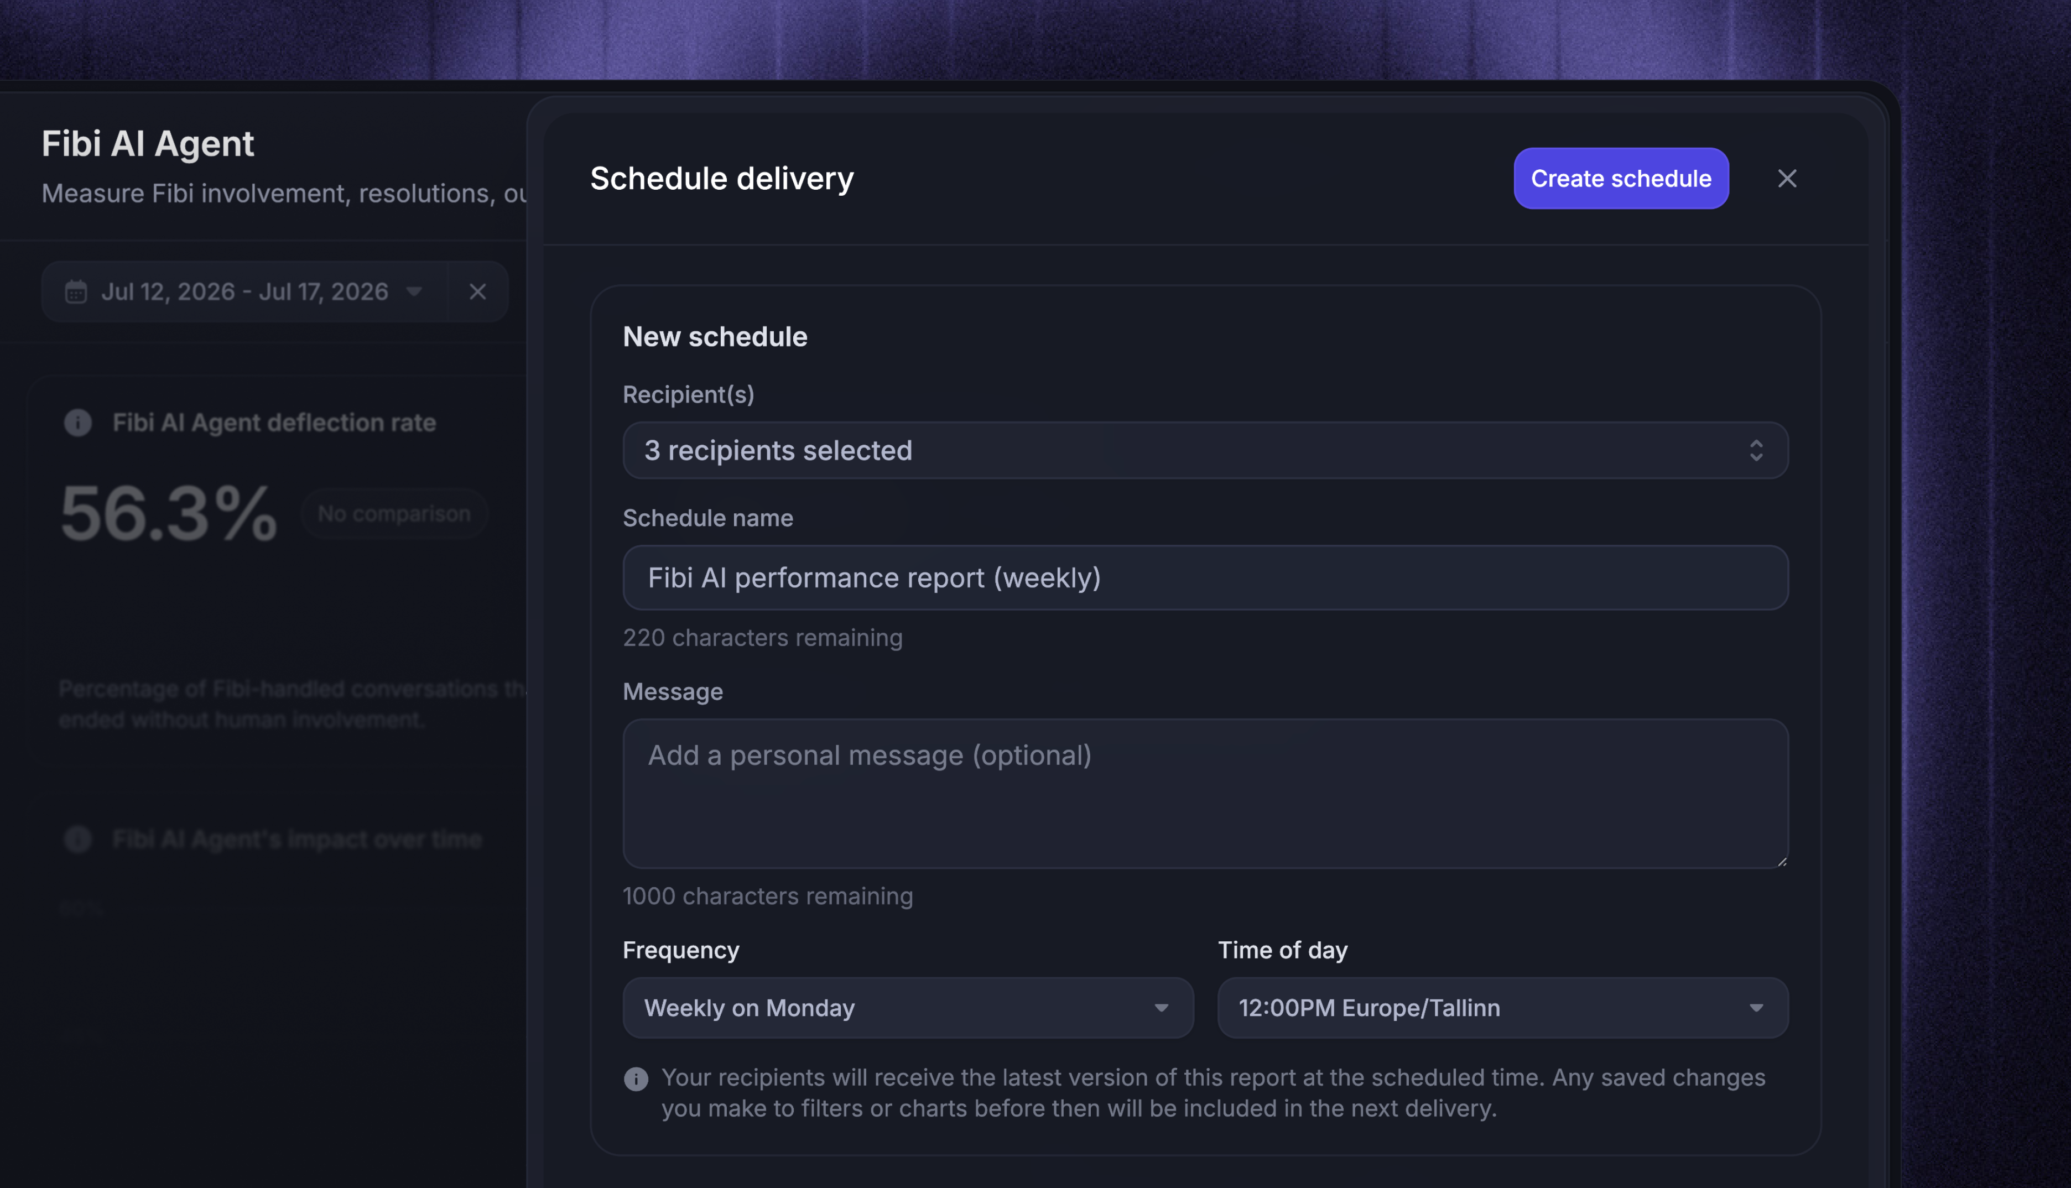Click the Frequency dropdown arrow
Viewport: 2071px width, 1188px height.
point(1161,1008)
